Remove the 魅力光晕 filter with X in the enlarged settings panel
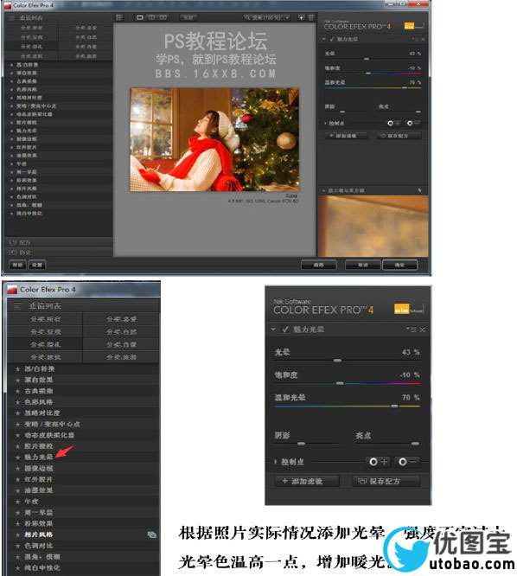 (x=423, y=330)
